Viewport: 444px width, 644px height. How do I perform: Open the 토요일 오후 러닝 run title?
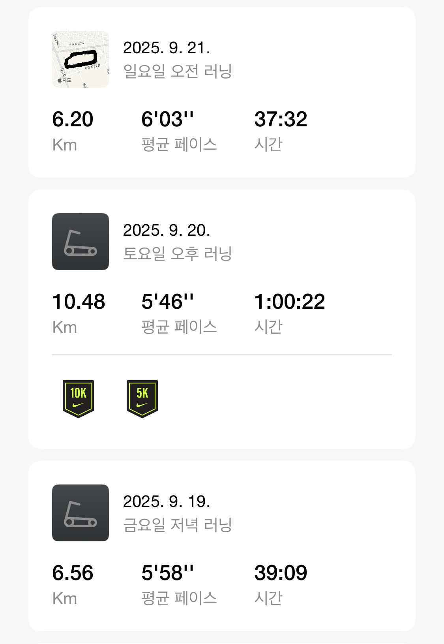[x=177, y=253]
